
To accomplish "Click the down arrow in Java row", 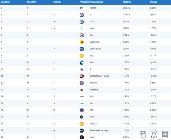I will pyautogui.click(x=54, y=28).
